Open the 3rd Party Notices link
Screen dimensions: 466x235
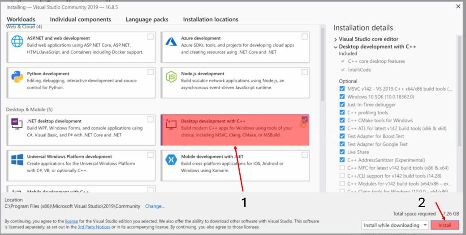(x=94, y=227)
